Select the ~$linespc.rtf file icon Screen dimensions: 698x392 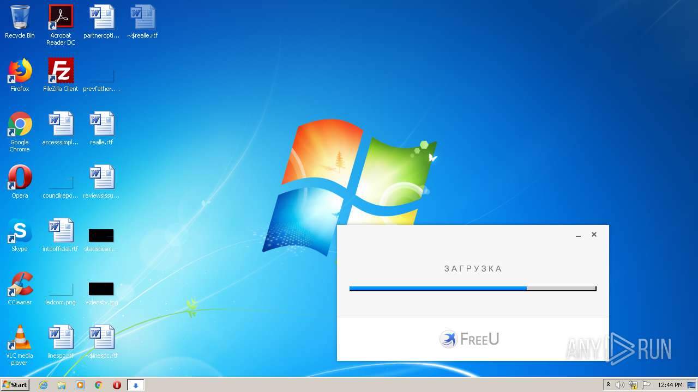(101, 342)
